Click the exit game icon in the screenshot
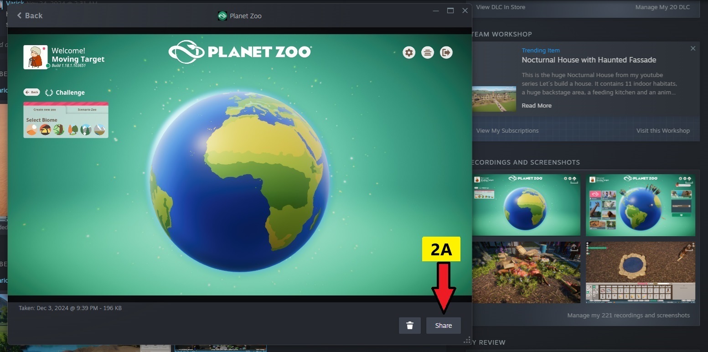Image resolution: width=708 pixels, height=352 pixels. [x=446, y=52]
